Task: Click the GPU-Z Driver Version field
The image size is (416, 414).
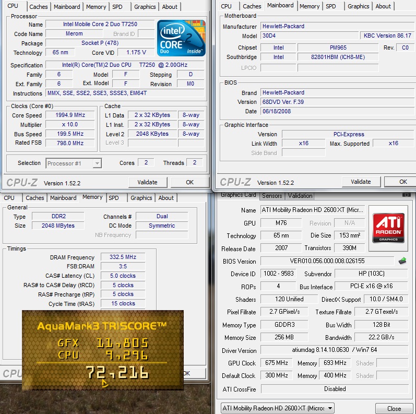Action: coord(334,350)
